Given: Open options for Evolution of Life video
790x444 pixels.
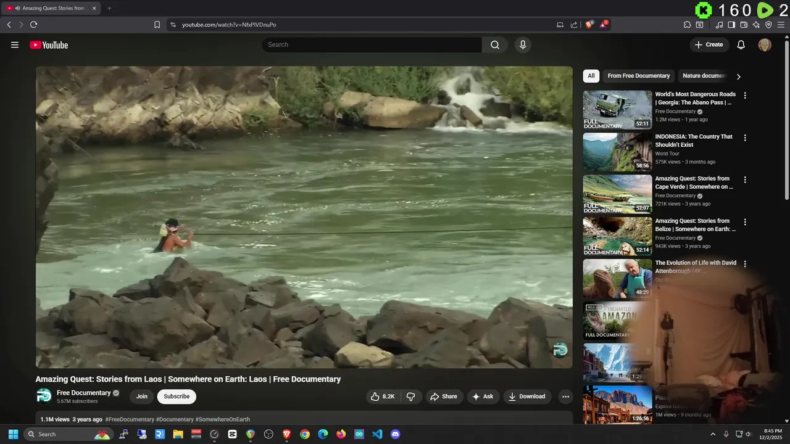Looking at the screenshot, I should [745, 264].
